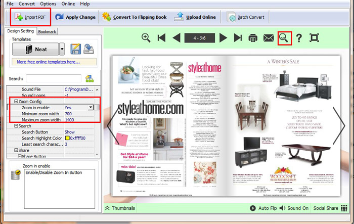Select the Design Setting tab
Image resolution: width=354 pixels, height=224 pixels.
pyautogui.click(x=21, y=31)
